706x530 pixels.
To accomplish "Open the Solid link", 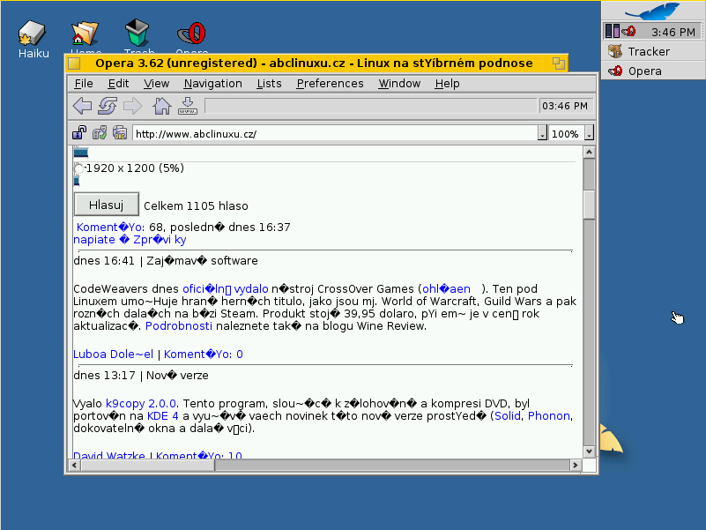I will 508,416.
